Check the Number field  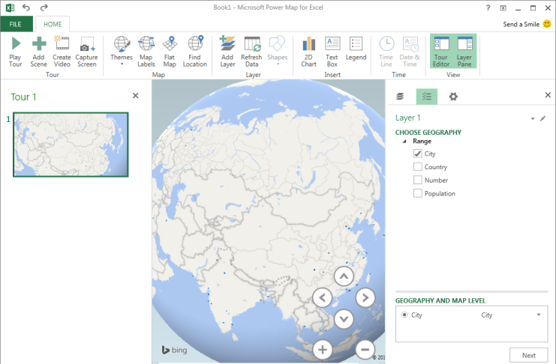click(x=417, y=181)
